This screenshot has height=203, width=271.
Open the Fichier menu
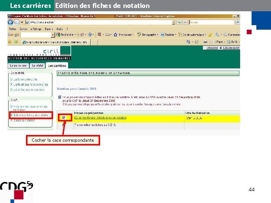click(12, 29)
